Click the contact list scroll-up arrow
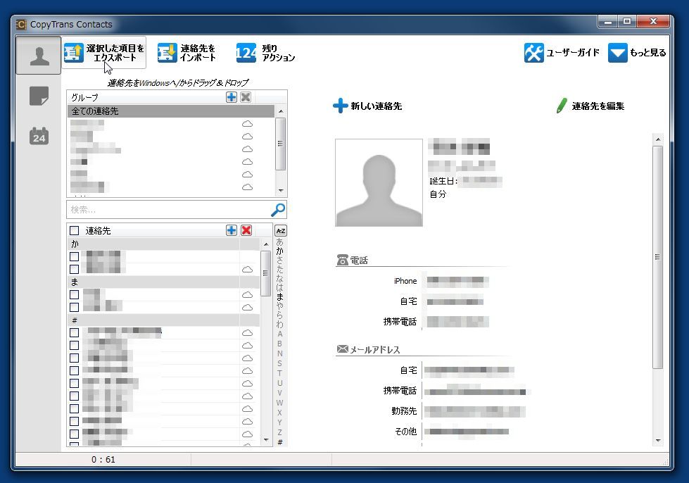 [266, 244]
